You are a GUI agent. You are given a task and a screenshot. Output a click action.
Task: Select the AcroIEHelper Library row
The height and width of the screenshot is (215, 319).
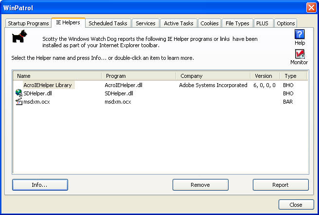point(161,85)
